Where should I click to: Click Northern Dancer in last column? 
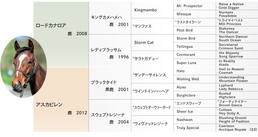pos(233,37)
